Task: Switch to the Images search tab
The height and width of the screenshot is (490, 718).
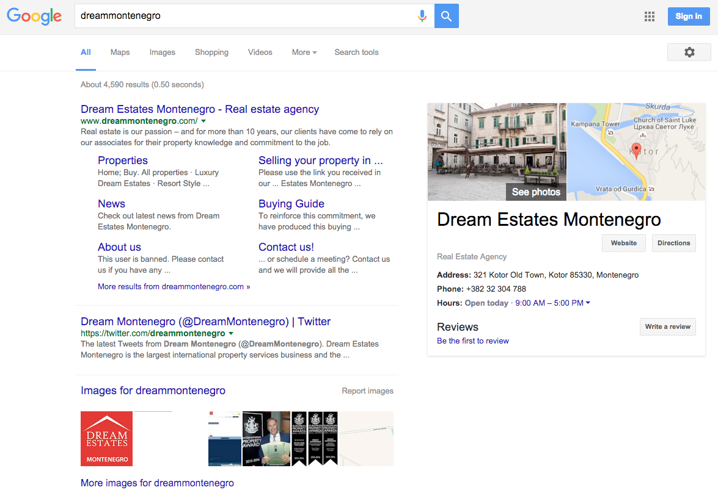Action: [162, 52]
